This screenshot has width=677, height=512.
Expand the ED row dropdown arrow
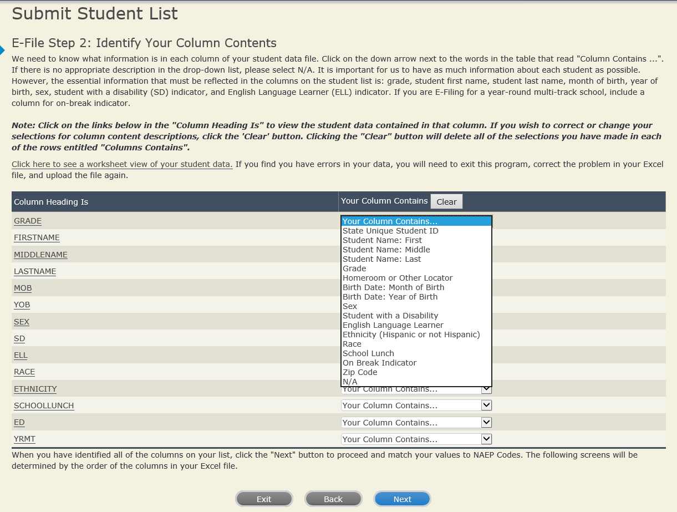pyautogui.click(x=486, y=423)
